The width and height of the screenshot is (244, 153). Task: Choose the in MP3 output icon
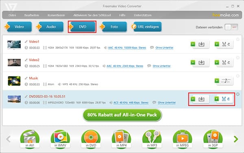click(152, 139)
